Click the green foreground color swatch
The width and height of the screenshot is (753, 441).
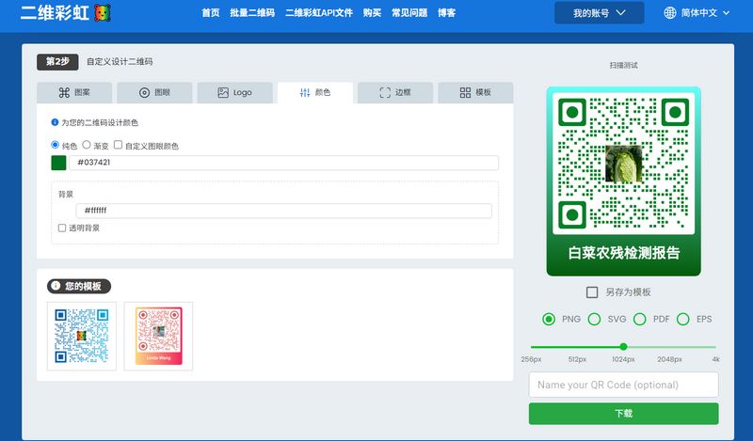pos(58,163)
